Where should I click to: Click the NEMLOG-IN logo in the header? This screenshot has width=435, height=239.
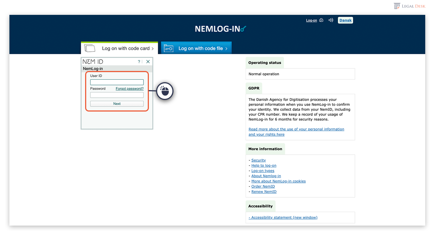[x=221, y=29]
